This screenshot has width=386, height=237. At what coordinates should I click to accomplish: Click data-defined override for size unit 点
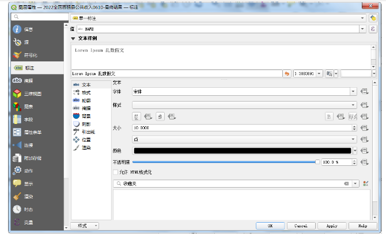pos(364,139)
